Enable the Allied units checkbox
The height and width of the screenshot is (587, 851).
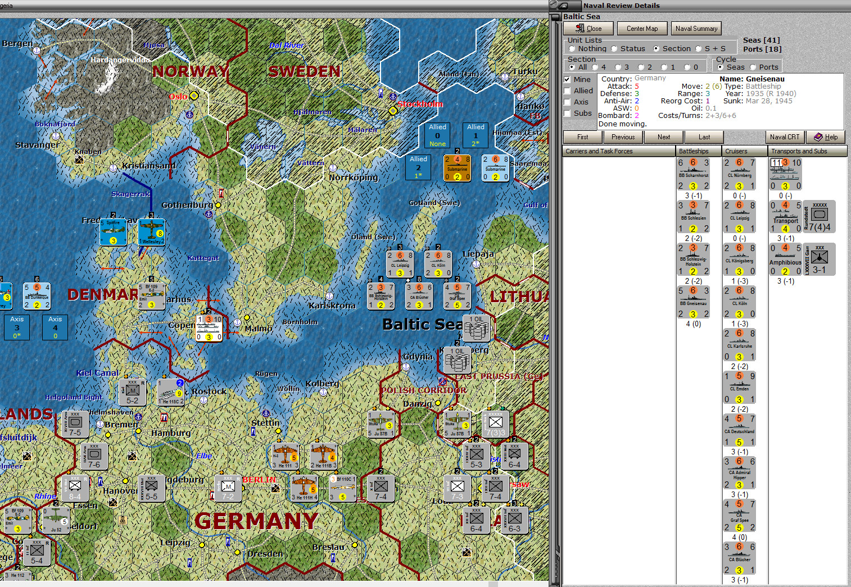click(567, 90)
